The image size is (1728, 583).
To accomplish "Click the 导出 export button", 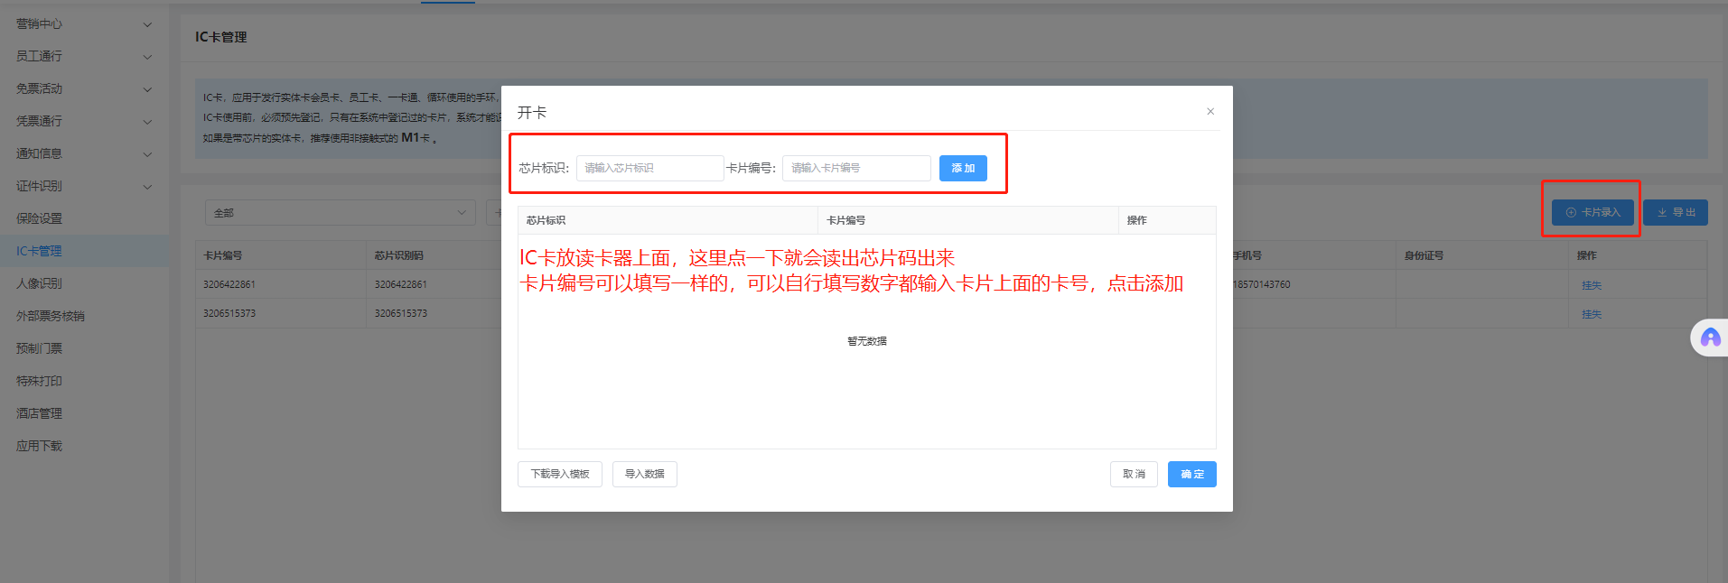I will (1676, 213).
